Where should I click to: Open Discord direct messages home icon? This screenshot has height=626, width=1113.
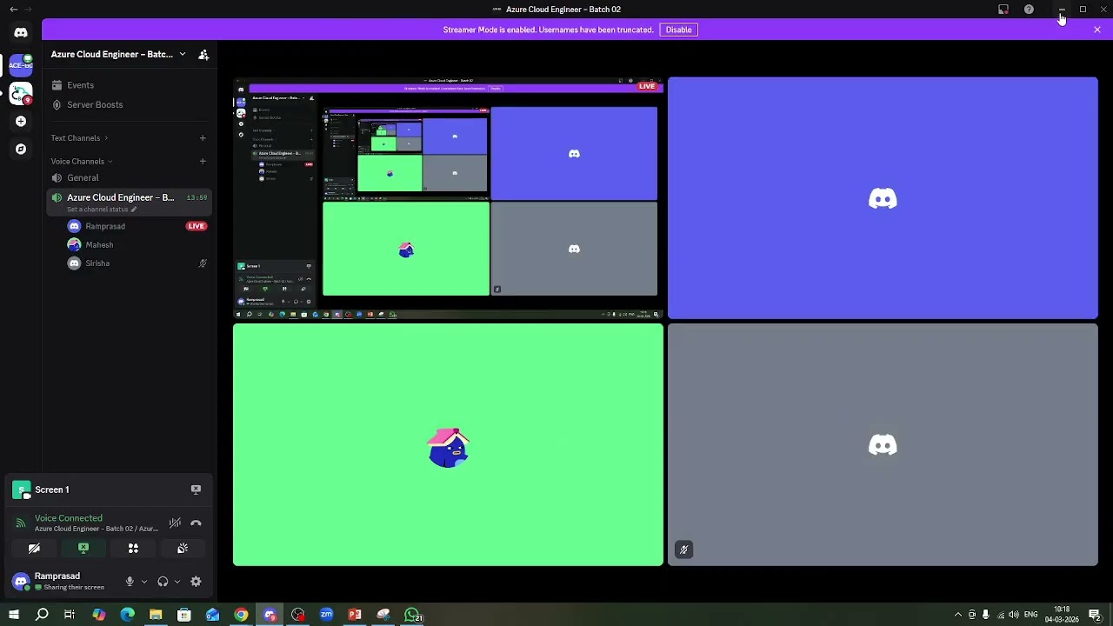pyautogui.click(x=21, y=32)
